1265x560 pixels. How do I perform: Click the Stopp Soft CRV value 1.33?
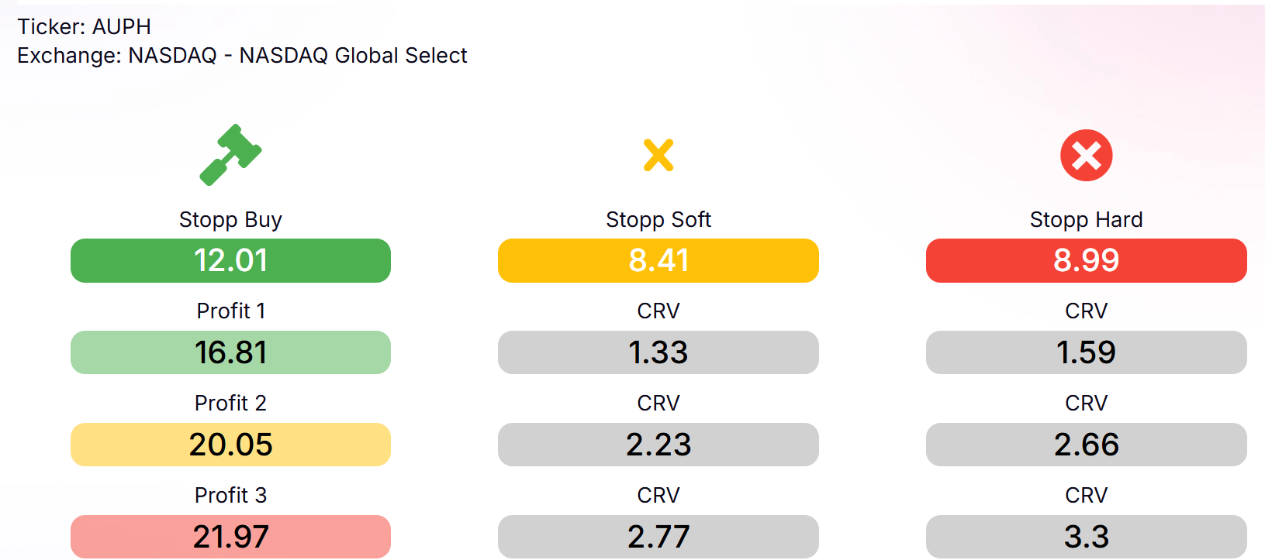tap(658, 352)
